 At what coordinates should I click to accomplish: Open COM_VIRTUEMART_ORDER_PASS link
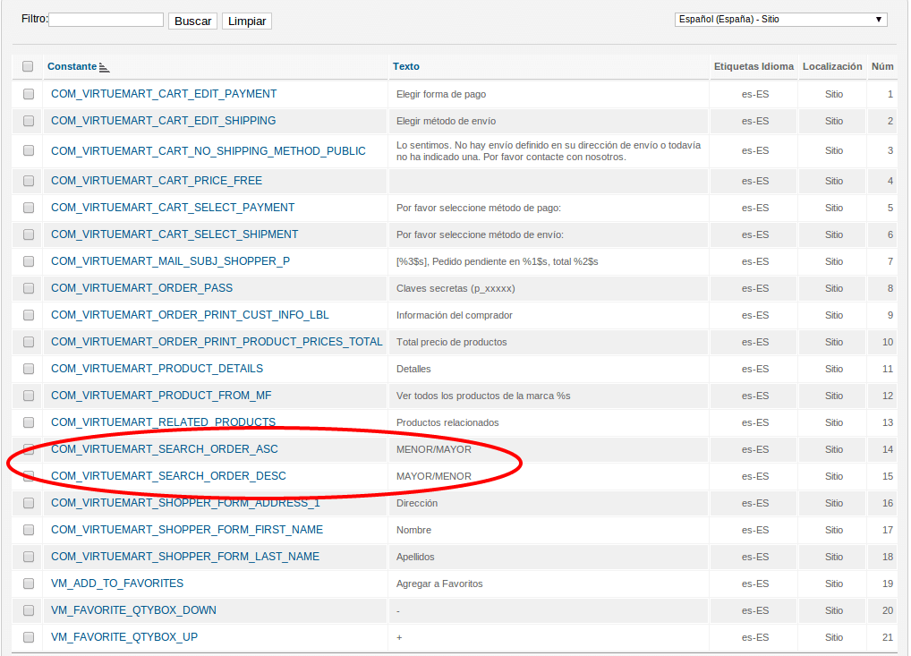click(141, 288)
